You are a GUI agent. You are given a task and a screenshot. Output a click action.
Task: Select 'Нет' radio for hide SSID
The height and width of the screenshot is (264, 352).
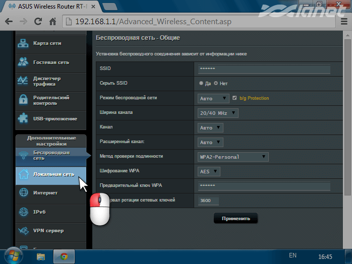216,84
